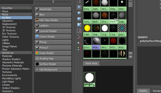
Task: Create an Ocean Shader node
Action: click(53, 37)
